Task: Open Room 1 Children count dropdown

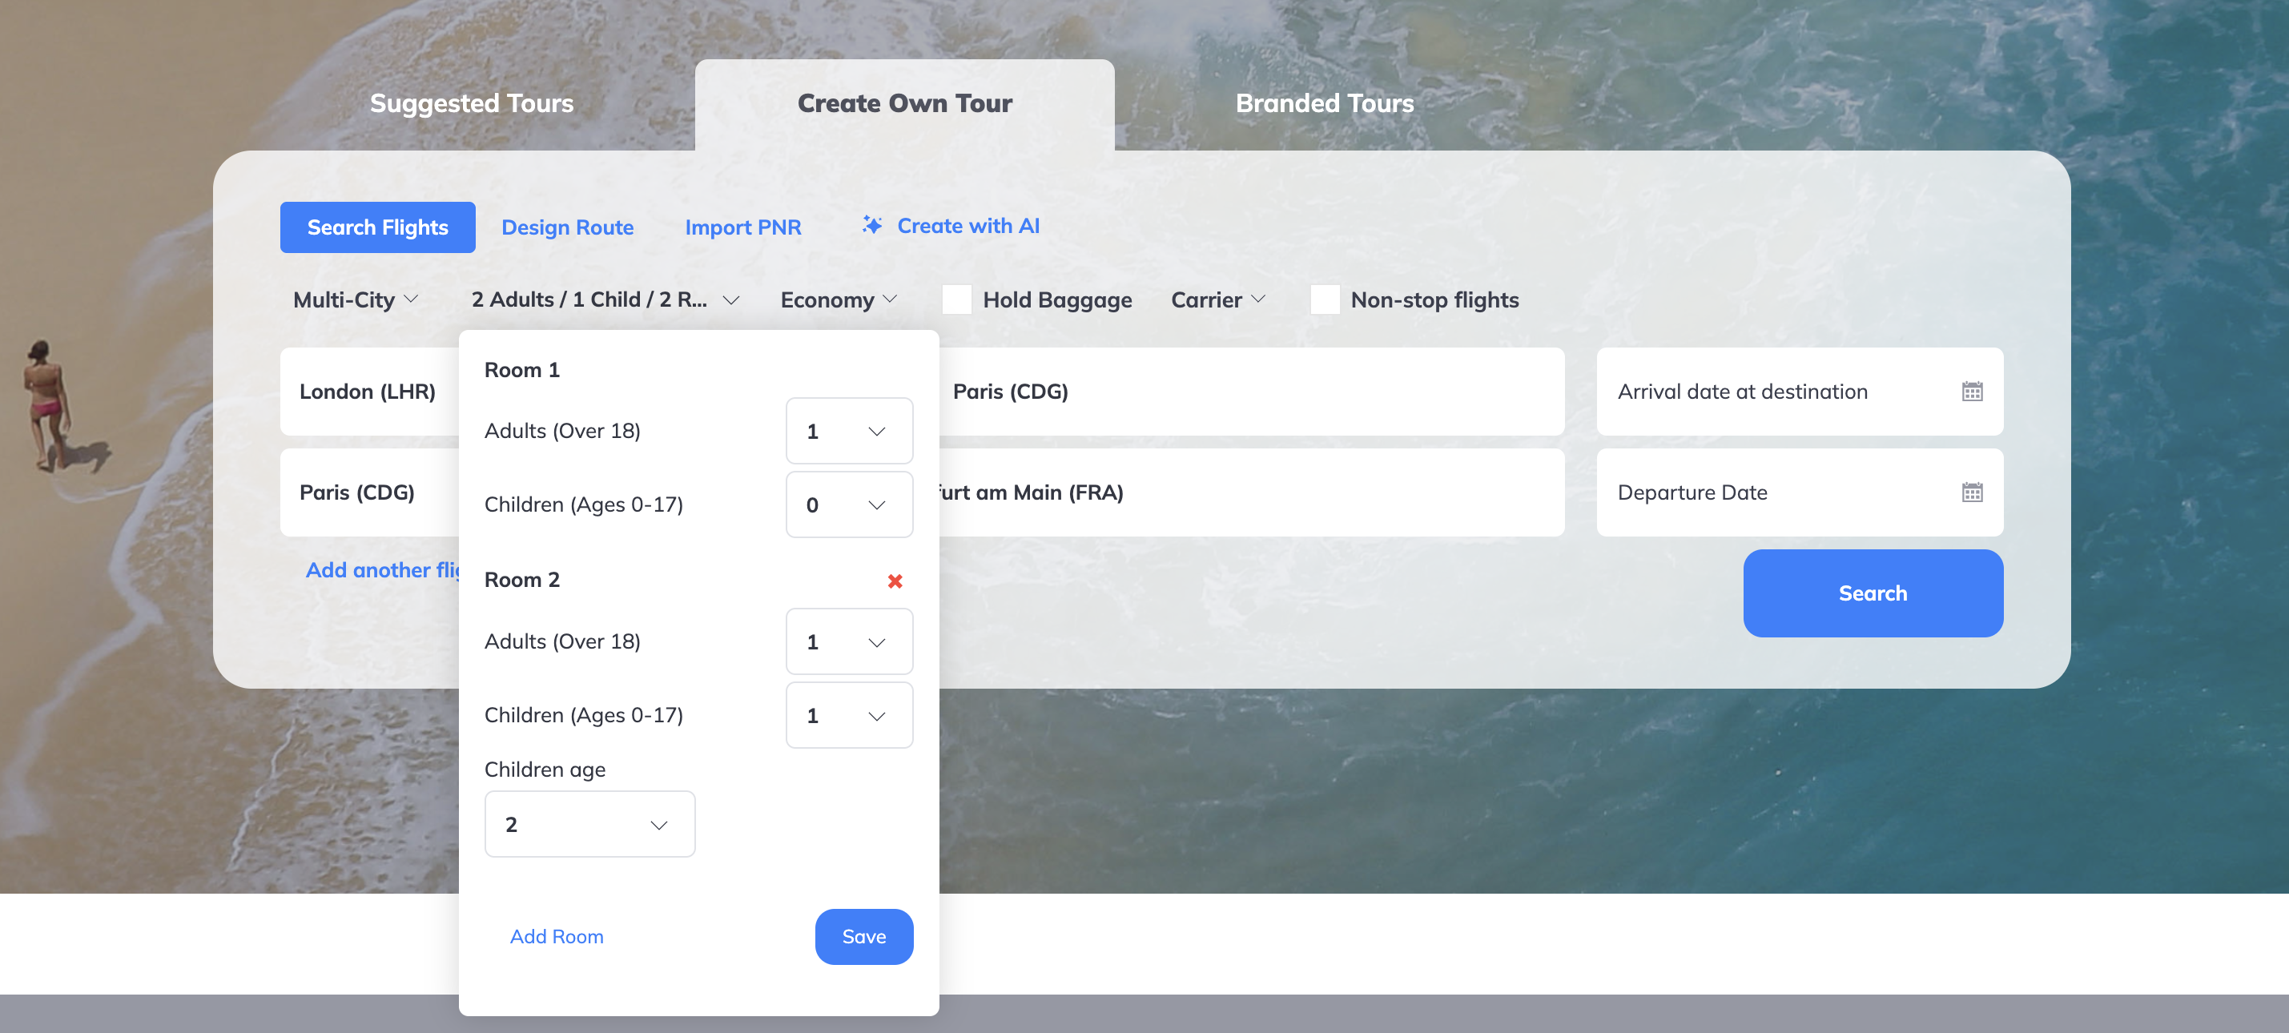Action: (849, 505)
